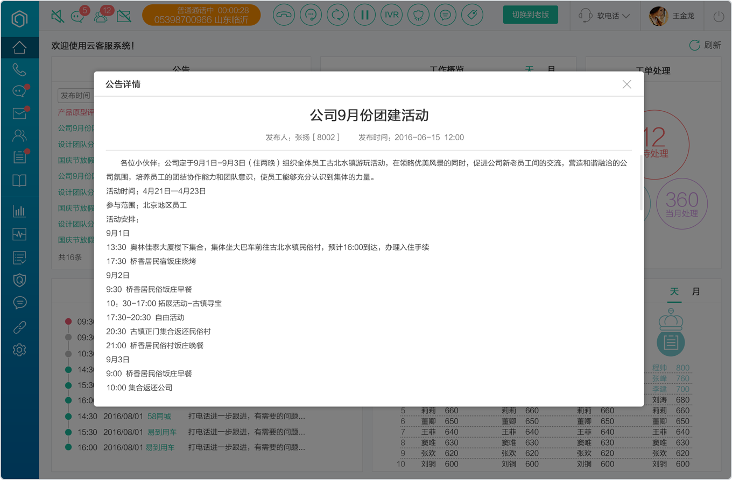The height and width of the screenshot is (480, 732).
Task: Close the 公告详情 dialog
Action: pyautogui.click(x=627, y=84)
